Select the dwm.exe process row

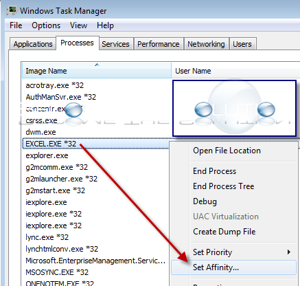point(41,132)
